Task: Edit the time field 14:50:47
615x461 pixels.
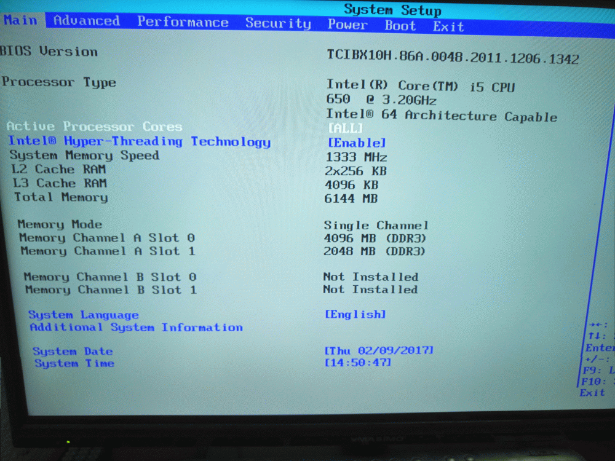Action: tap(358, 362)
